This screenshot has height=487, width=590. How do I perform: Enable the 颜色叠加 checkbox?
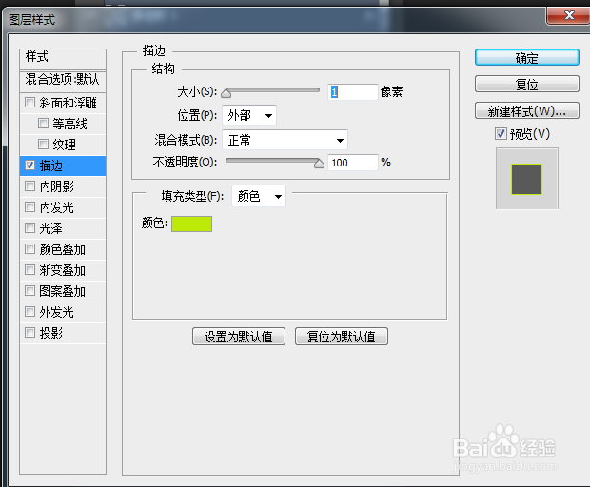click(x=29, y=248)
